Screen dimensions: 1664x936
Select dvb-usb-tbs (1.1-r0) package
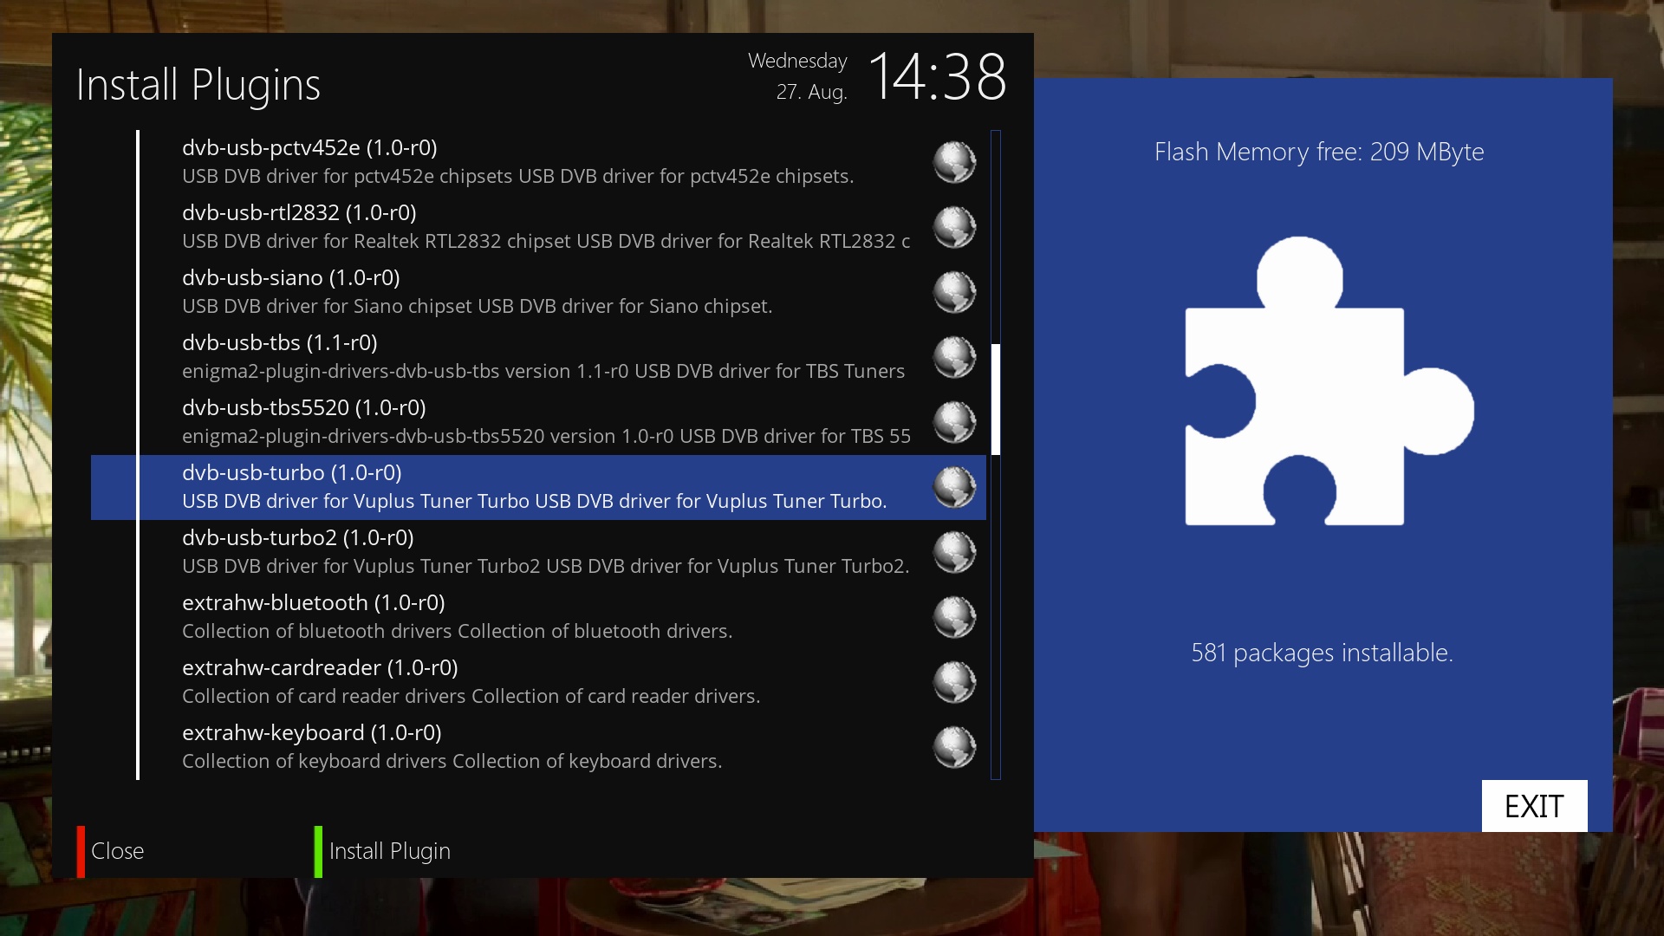[538, 357]
